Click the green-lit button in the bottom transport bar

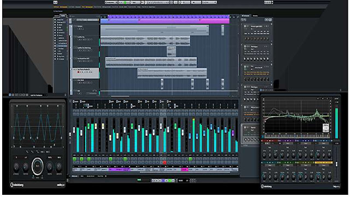[x=170, y=181]
